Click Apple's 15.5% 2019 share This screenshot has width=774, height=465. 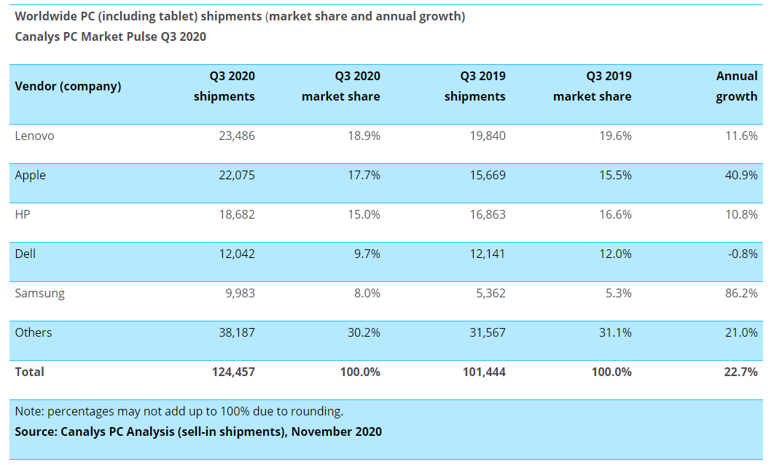point(616,175)
